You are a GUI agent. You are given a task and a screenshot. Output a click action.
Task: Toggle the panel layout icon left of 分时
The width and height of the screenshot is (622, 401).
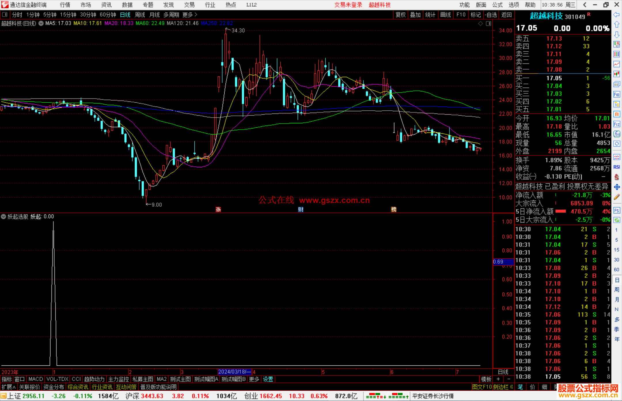[5, 14]
